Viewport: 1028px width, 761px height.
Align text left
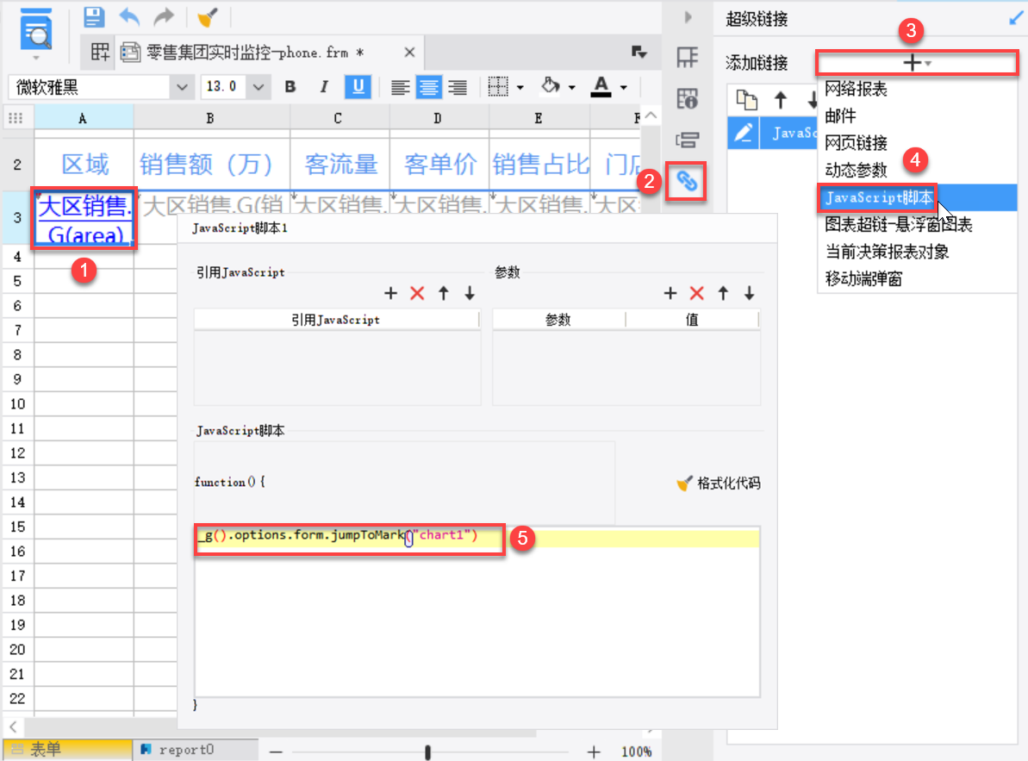pos(400,86)
